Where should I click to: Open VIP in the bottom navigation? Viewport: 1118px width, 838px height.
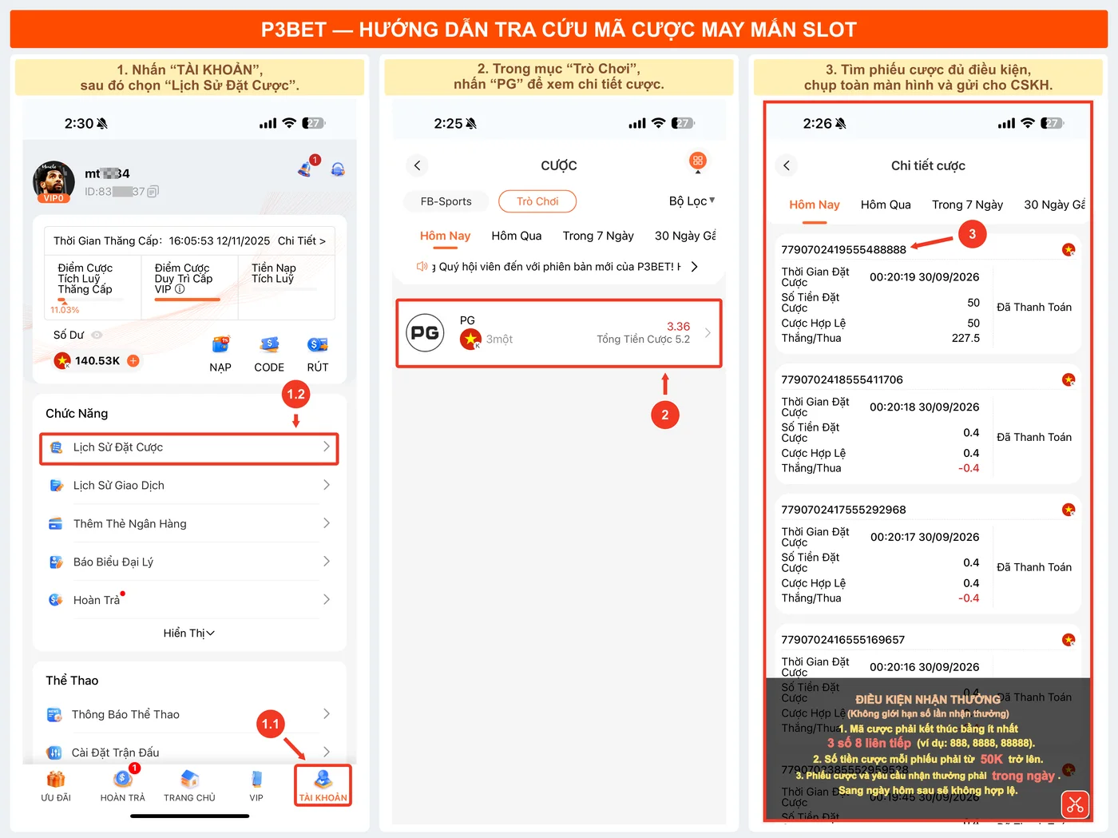click(x=256, y=785)
